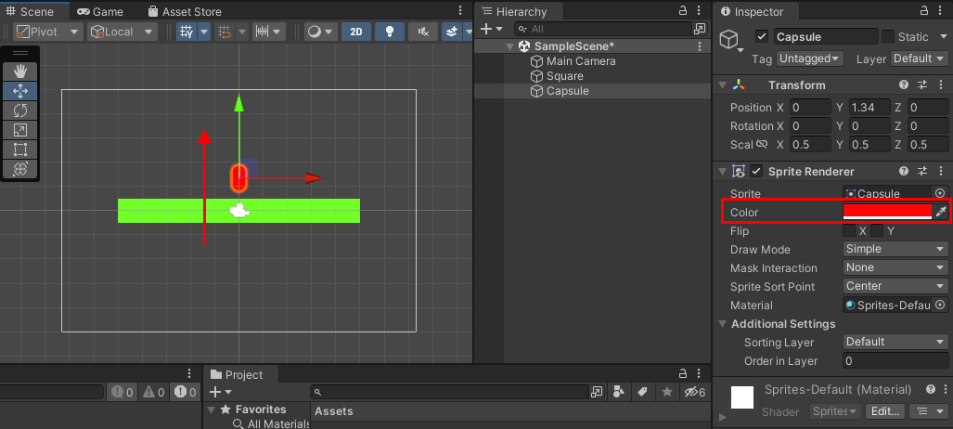Toggle the Flip X checkbox
Screen dimensions: 953x429
pyautogui.click(x=849, y=231)
